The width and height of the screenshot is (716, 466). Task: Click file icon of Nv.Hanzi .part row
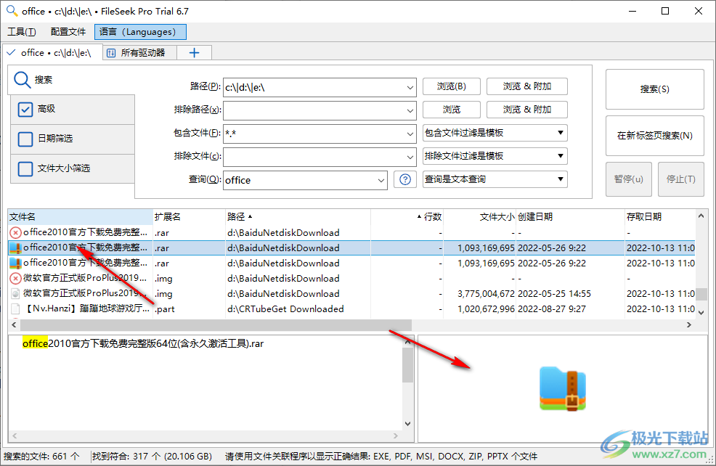[15, 308]
